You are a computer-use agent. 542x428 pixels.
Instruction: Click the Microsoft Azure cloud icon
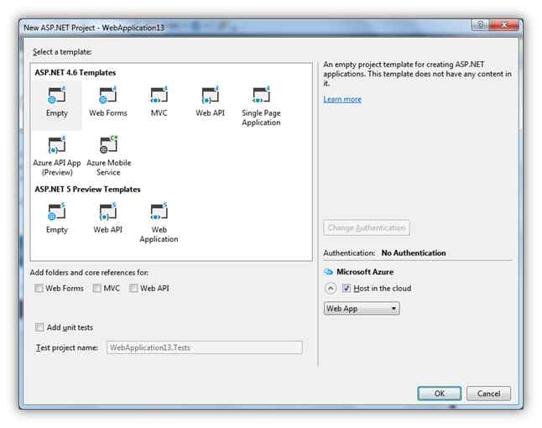pyautogui.click(x=328, y=272)
